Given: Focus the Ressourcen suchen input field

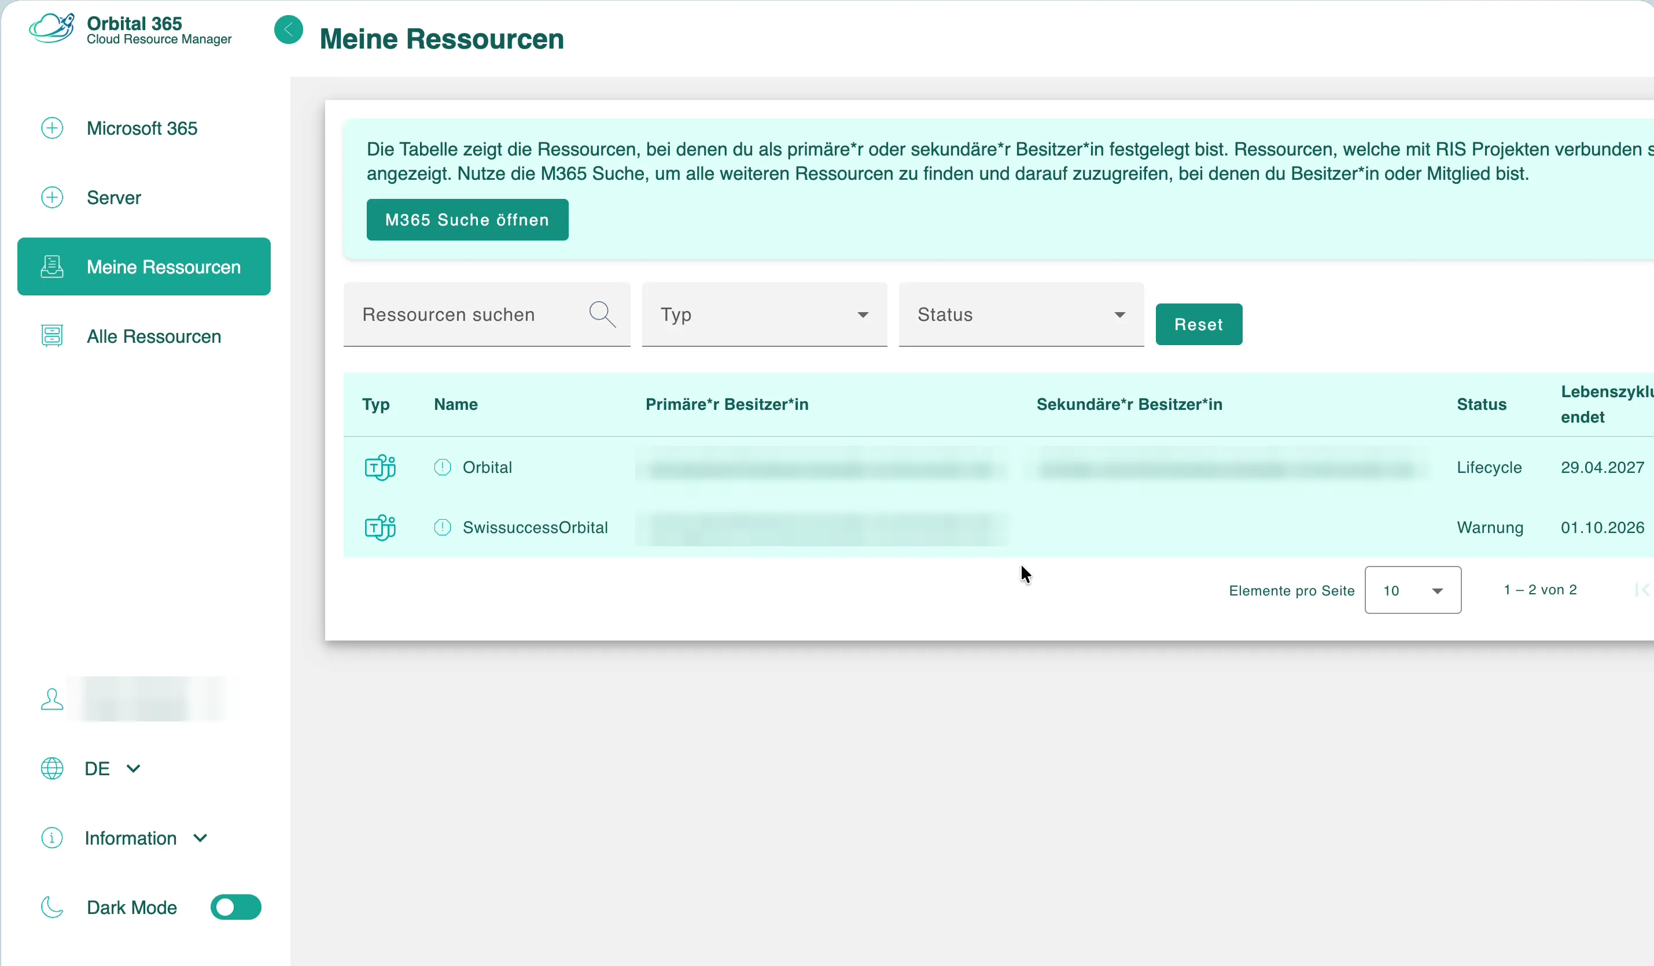Looking at the screenshot, I should pyautogui.click(x=487, y=315).
